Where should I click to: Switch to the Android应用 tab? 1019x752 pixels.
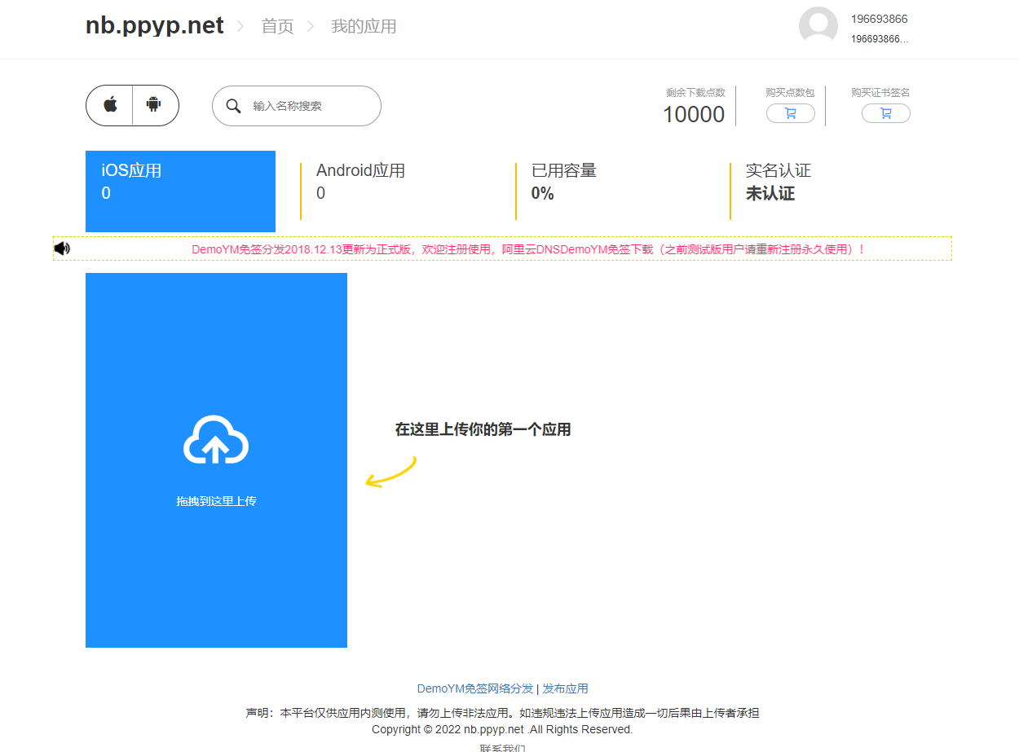[360, 181]
